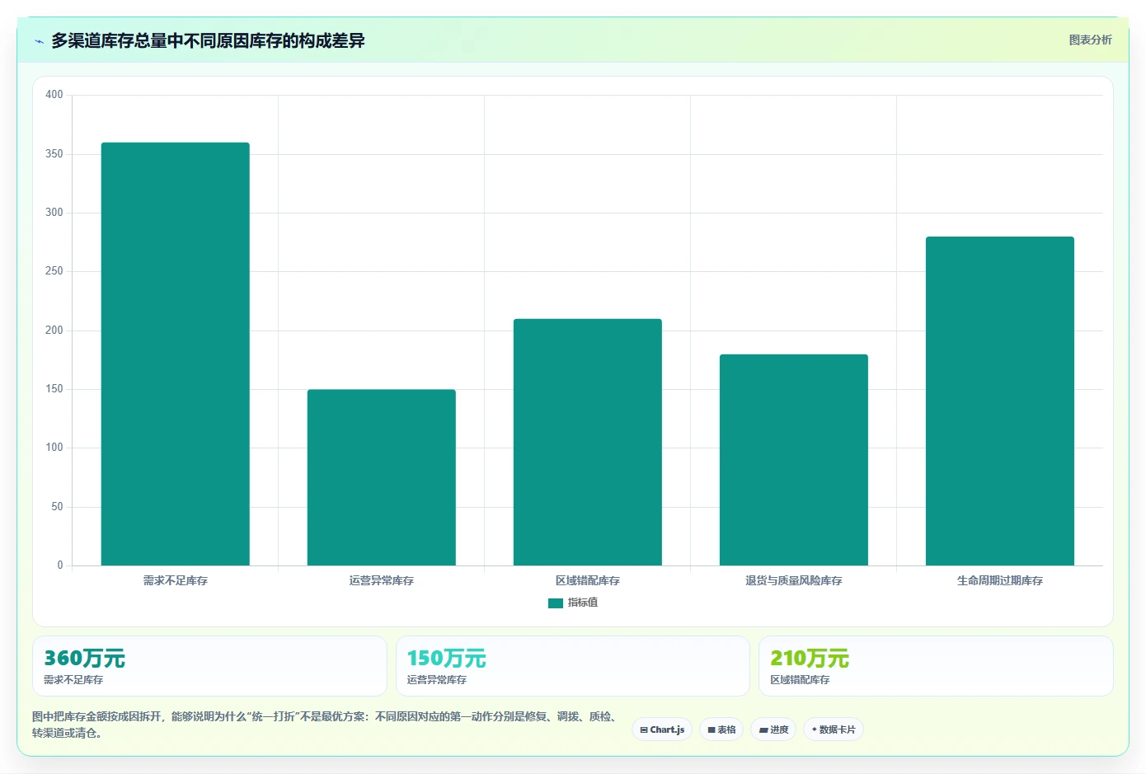Select the 区域错配库存 bar

(587, 442)
